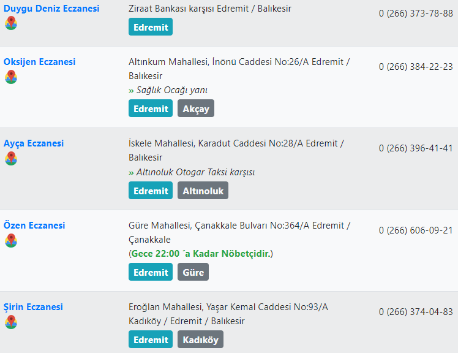
Task: Open the Şirin Eczanesi link
Action: 33,307
